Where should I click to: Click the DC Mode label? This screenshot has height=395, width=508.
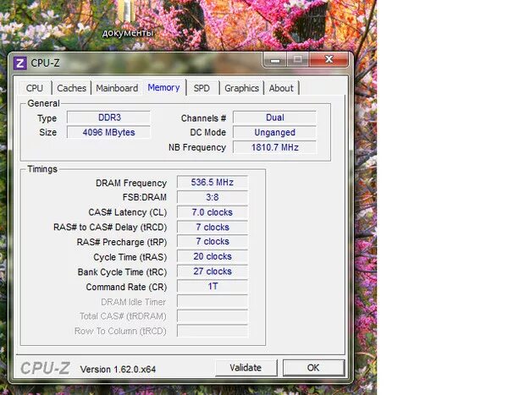click(208, 133)
